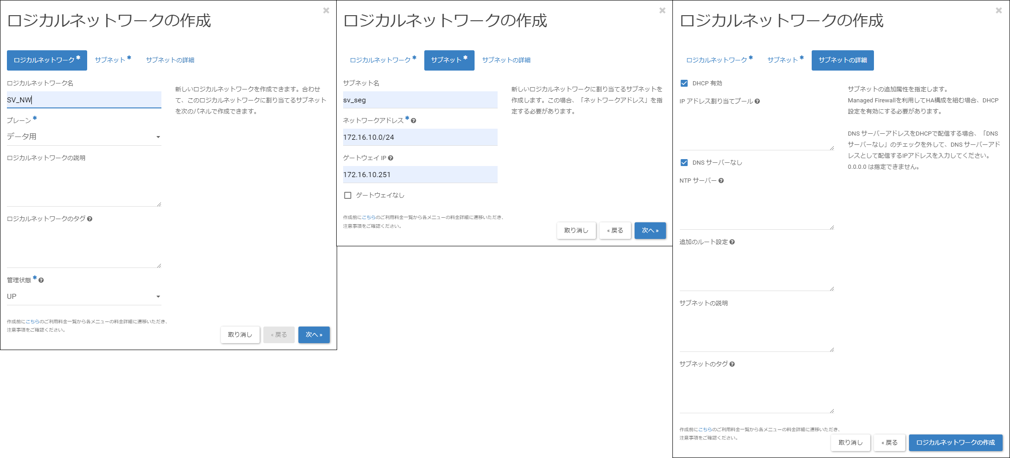Click gateway IP field 172.16.10.251

point(420,175)
